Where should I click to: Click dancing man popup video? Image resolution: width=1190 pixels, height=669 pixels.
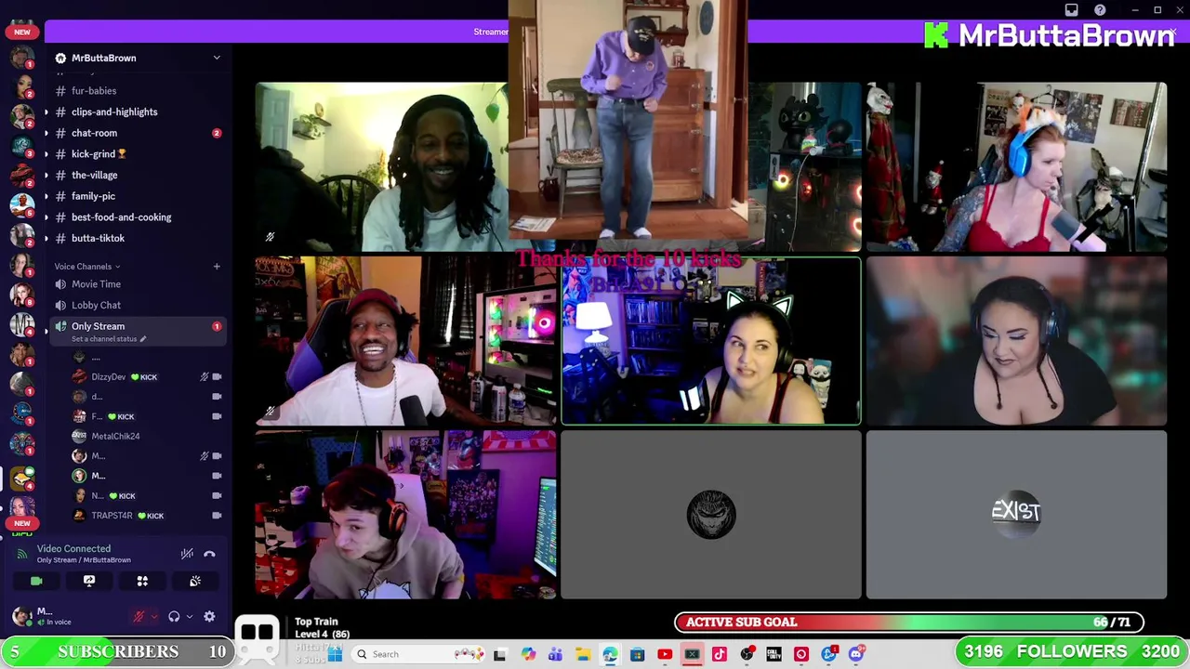coord(628,121)
